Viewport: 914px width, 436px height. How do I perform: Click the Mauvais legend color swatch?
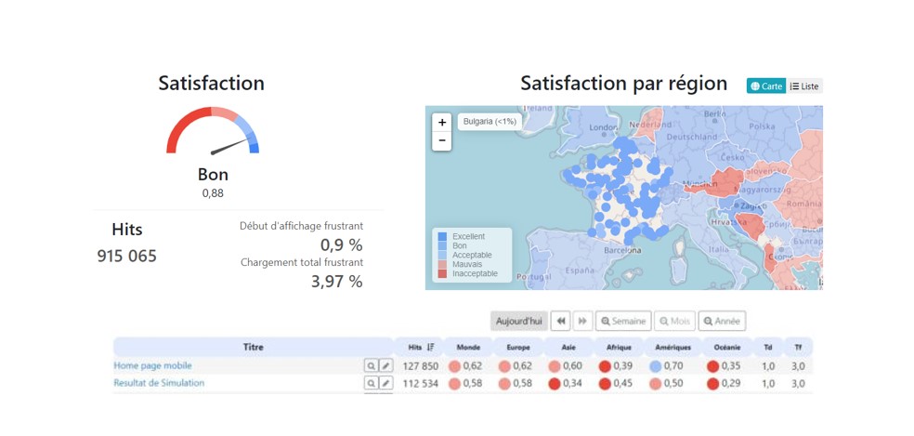pyautogui.click(x=442, y=264)
